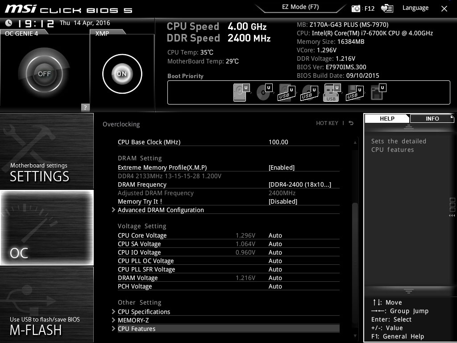Viewport: 457px width, 343px height.
Task: Click the DDR4 2133MHz 13-15-15-28 1.200V line
Action: click(x=170, y=176)
